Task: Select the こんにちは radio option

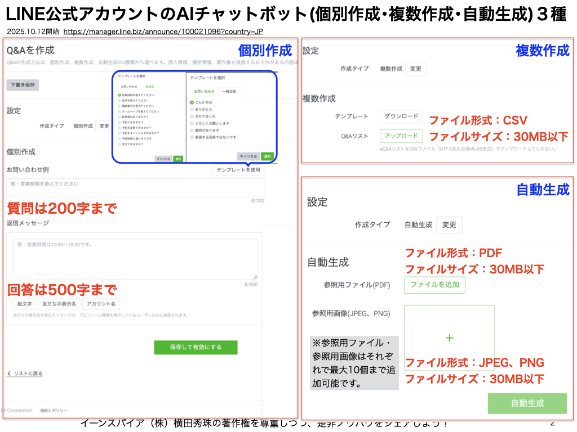Action: pos(192,102)
